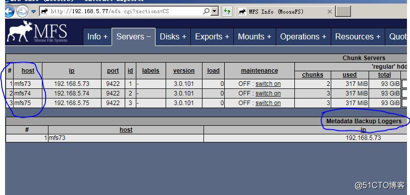Collapse the Servers − section tab
The height and width of the screenshot is (195, 410).
coord(134,37)
